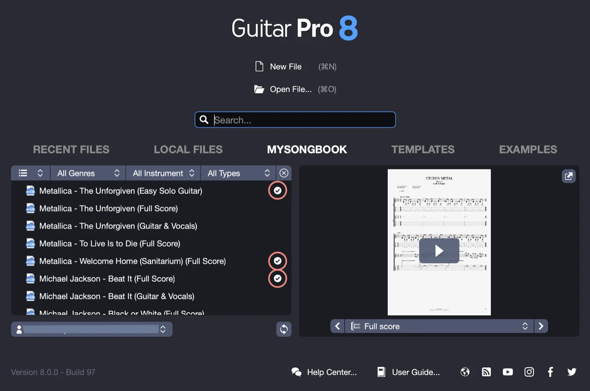Viewport: 590px width, 391px height.
Task: Select the MySongBook tab
Action: coord(307,149)
